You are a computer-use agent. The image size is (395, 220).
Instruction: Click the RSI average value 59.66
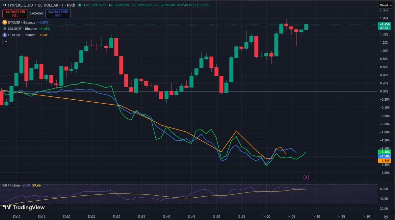pyautogui.click(x=36, y=185)
